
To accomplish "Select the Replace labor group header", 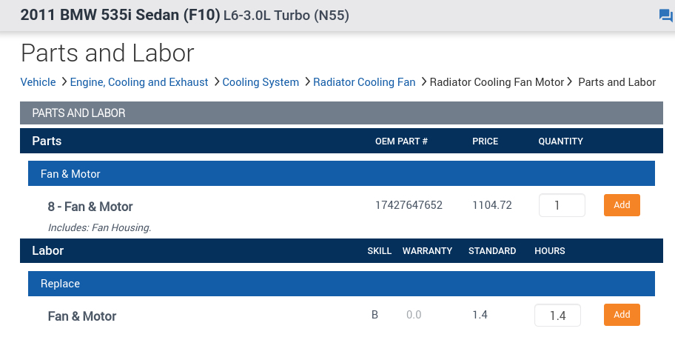I will 341,284.
